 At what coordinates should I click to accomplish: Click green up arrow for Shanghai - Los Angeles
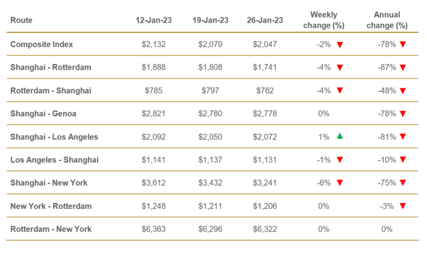click(x=340, y=136)
